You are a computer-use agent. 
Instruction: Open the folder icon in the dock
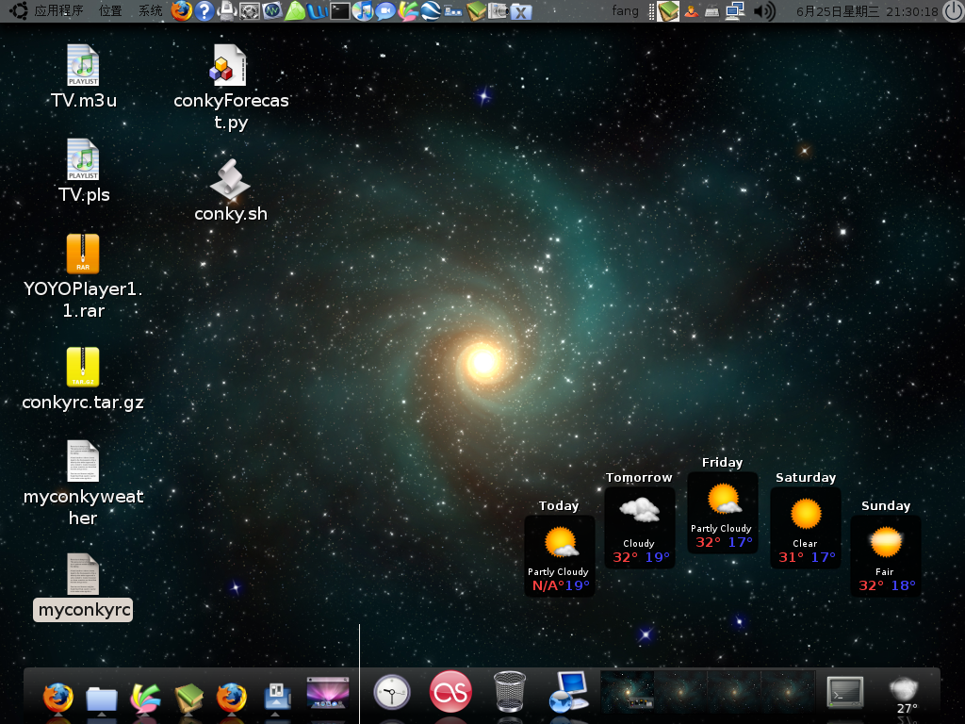click(102, 699)
